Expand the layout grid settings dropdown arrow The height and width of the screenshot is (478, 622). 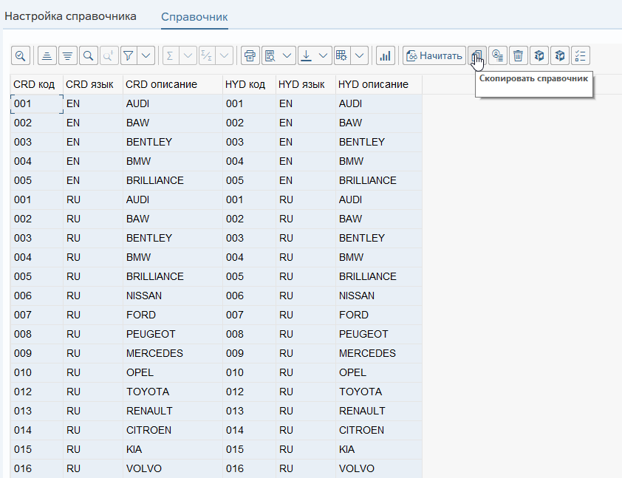[360, 55]
